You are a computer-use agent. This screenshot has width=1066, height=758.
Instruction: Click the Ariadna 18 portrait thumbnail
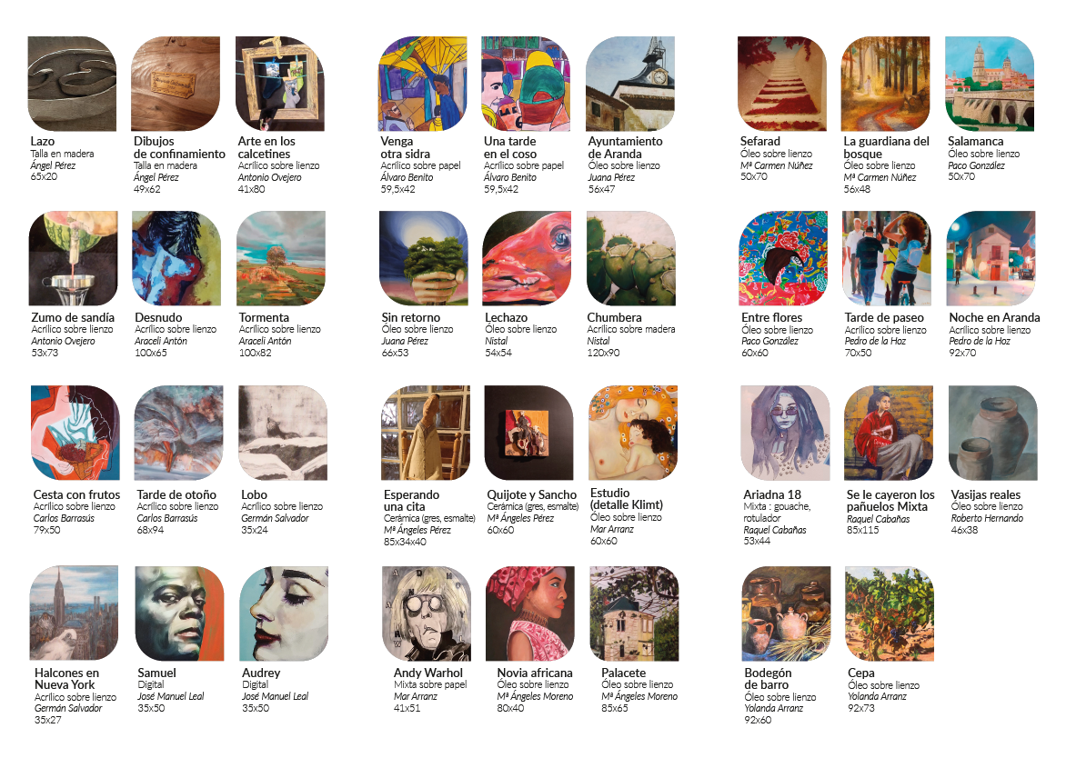point(786,434)
